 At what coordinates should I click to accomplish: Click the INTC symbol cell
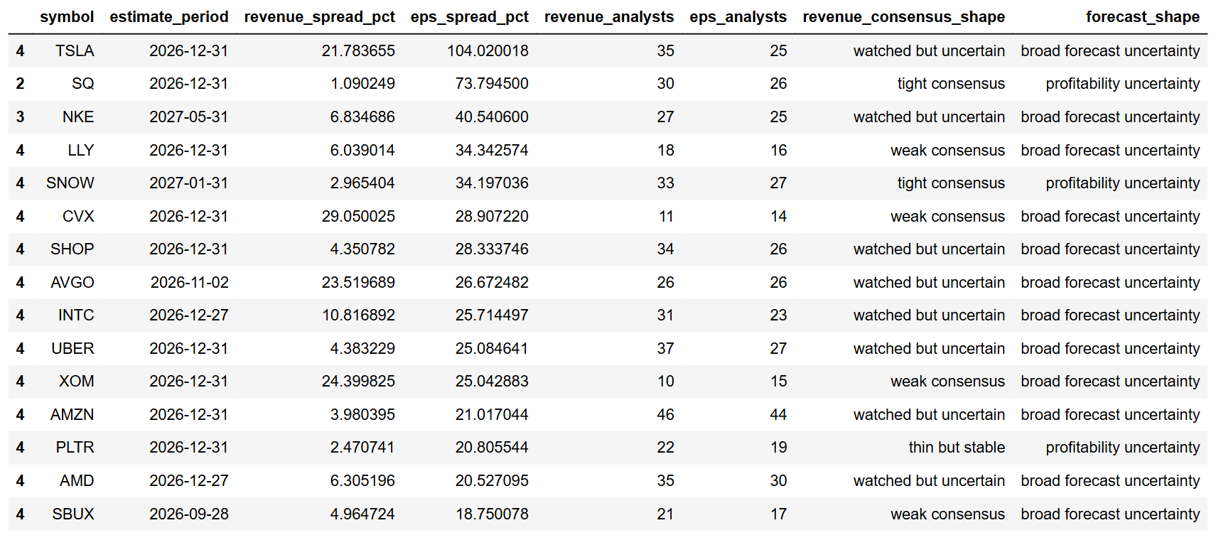tap(76, 315)
